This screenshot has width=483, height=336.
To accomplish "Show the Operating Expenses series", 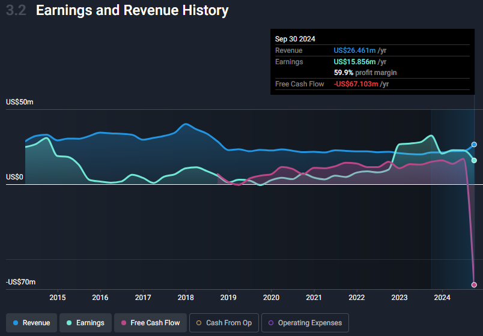I will tap(304, 323).
